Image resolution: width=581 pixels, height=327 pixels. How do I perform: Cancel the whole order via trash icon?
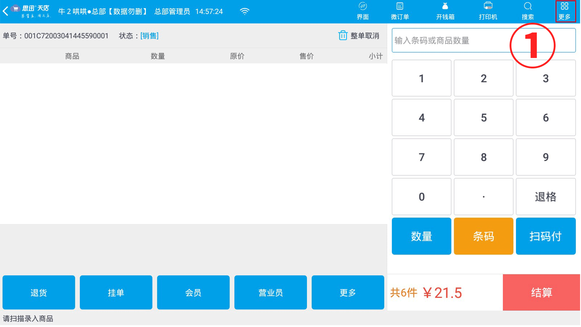(343, 35)
